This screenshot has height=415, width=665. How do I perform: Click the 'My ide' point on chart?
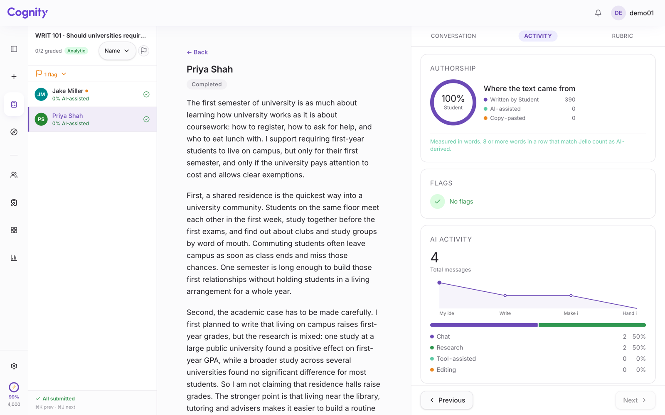439,283
